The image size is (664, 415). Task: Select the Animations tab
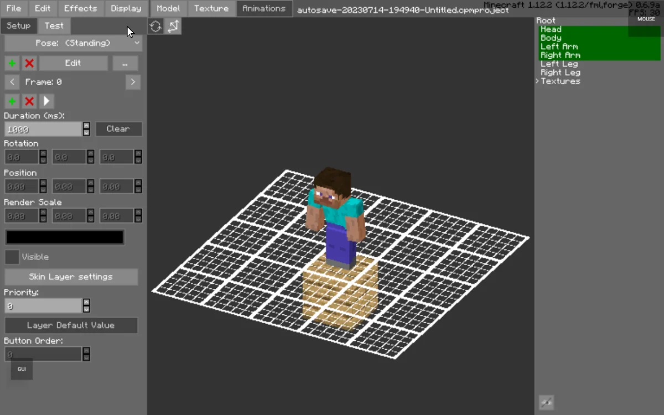pos(264,8)
